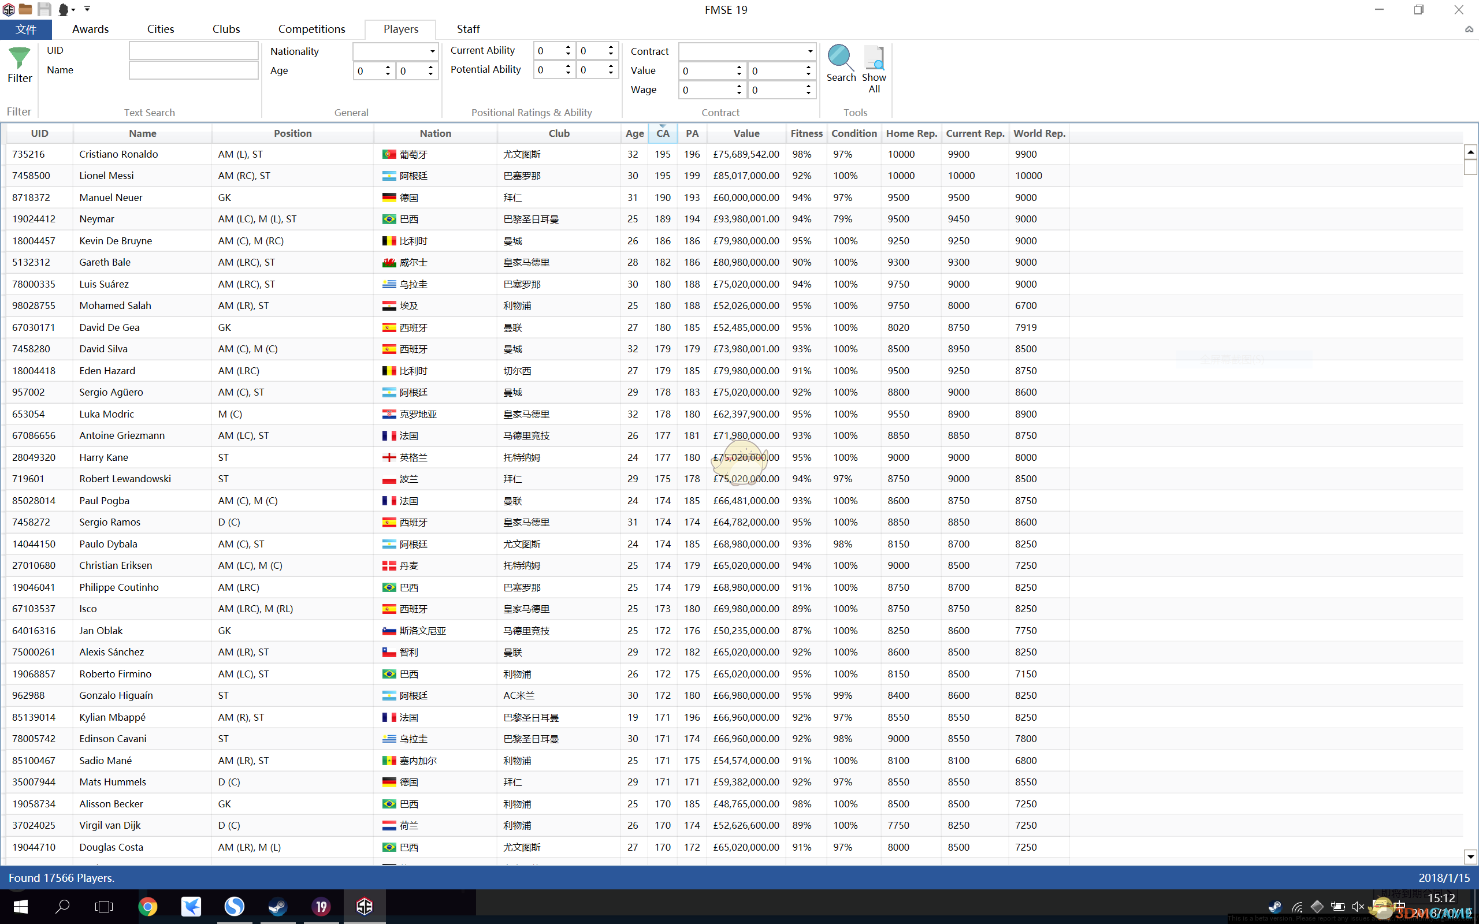This screenshot has width=1479, height=924.
Task: Open Chrome from the taskbar
Action: [x=147, y=906]
